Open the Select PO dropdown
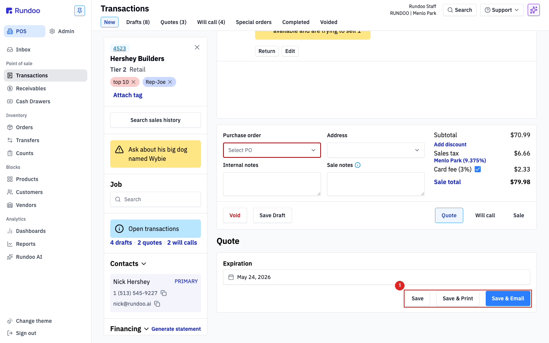The height and width of the screenshot is (343, 549). [272, 150]
